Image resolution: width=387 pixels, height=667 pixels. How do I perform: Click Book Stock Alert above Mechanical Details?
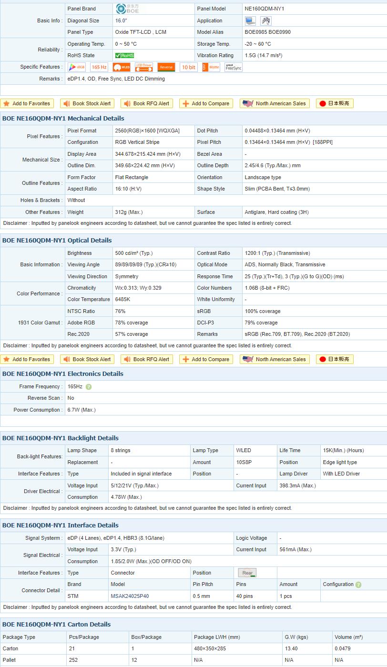tap(87, 103)
